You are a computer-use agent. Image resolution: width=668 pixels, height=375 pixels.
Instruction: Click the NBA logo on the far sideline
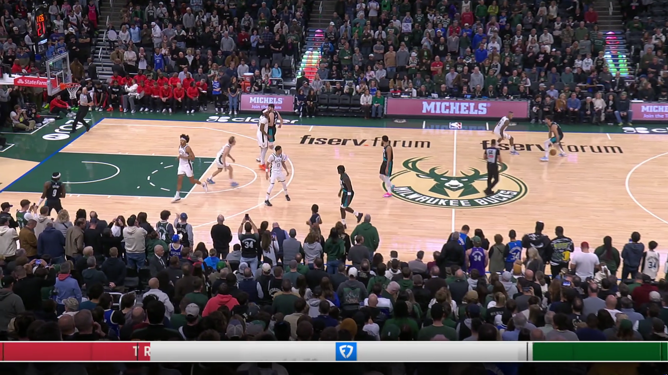tap(455, 125)
